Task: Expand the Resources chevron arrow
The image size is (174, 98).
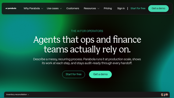Action: coord(98,8)
